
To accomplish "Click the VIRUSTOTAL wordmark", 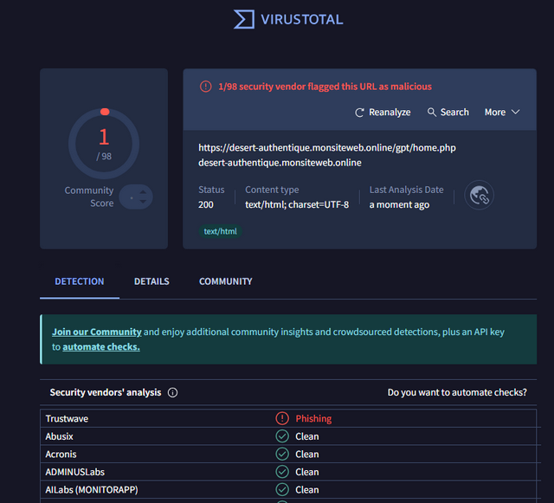I will [302, 19].
